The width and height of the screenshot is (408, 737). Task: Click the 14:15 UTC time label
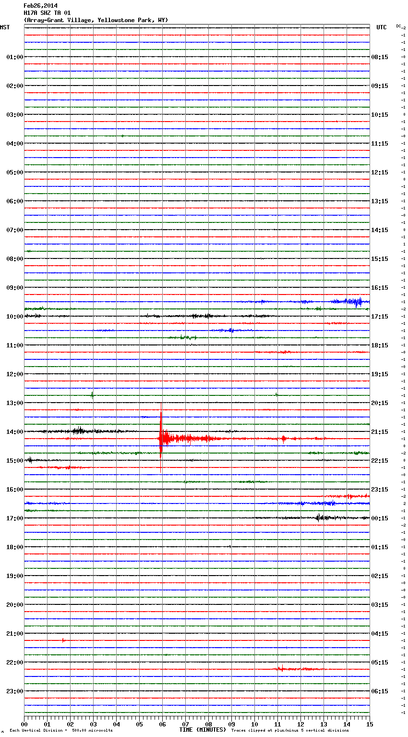tap(380, 230)
